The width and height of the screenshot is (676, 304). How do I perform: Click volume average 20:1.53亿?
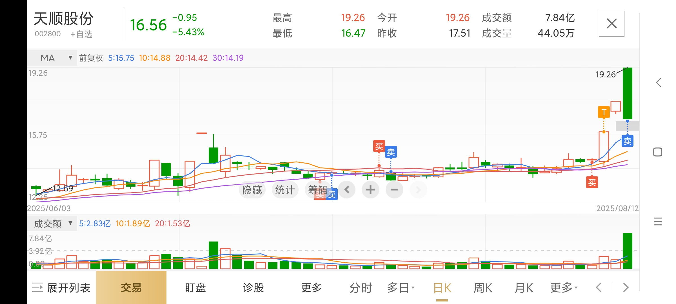pyautogui.click(x=172, y=223)
